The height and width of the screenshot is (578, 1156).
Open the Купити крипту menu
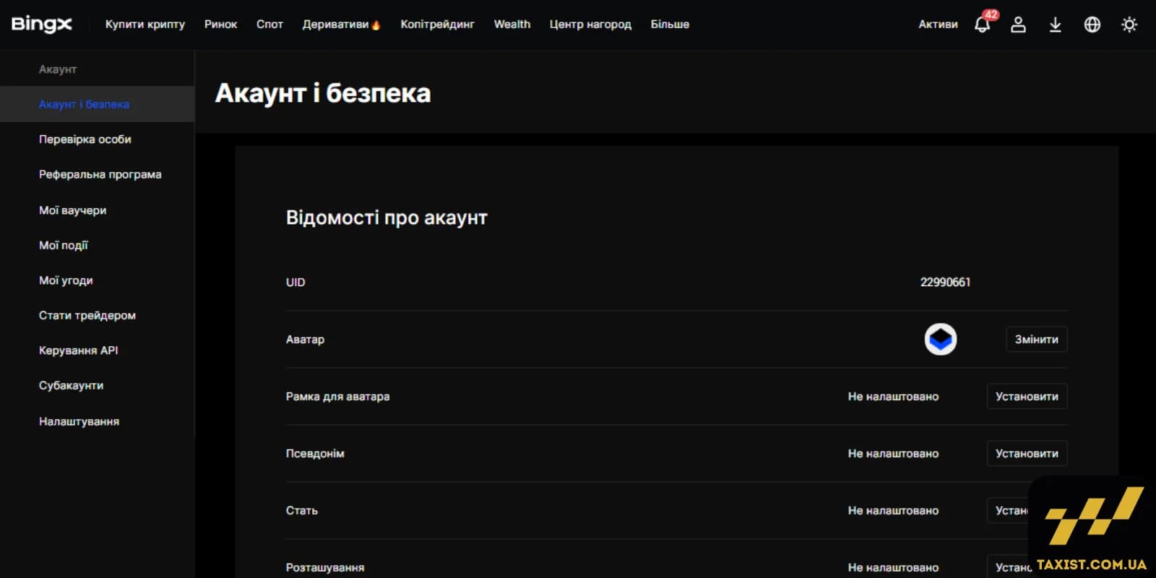[x=145, y=24]
